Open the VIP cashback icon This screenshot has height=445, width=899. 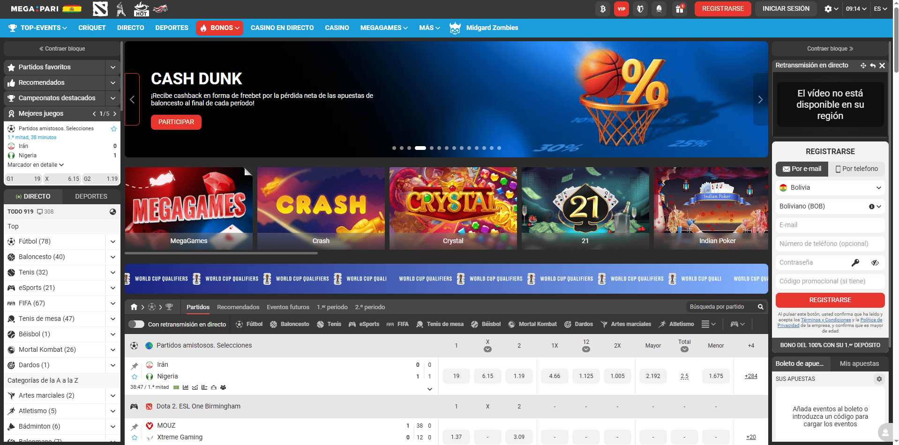[x=622, y=9]
